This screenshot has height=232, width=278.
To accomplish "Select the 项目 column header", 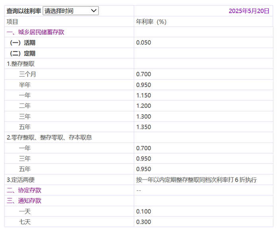I will point(12,21).
